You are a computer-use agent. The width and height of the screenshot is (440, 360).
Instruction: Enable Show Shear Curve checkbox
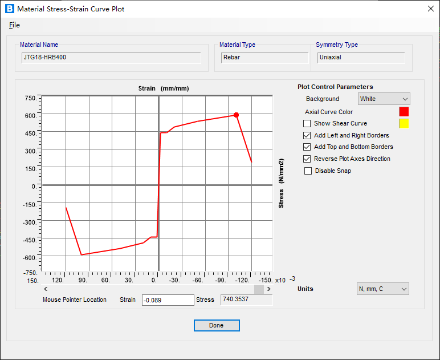coord(307,124)
